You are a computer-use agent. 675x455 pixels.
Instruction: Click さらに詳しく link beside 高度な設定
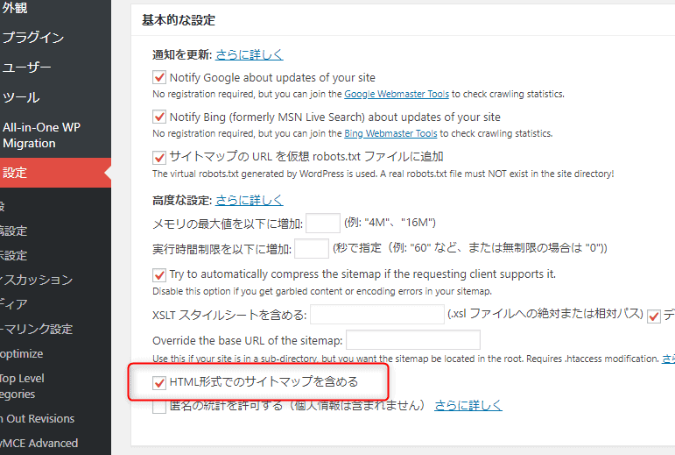(250, 200)
